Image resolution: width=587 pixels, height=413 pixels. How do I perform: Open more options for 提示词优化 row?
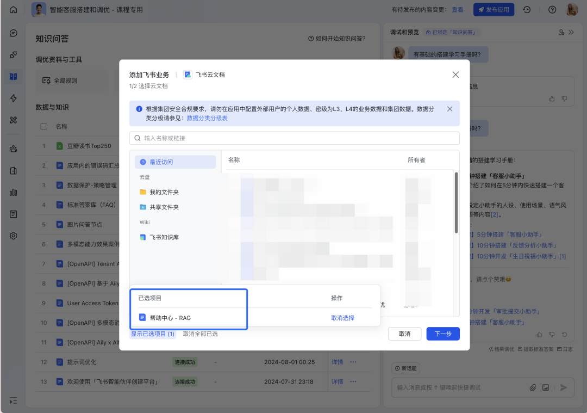coord(353,362)
